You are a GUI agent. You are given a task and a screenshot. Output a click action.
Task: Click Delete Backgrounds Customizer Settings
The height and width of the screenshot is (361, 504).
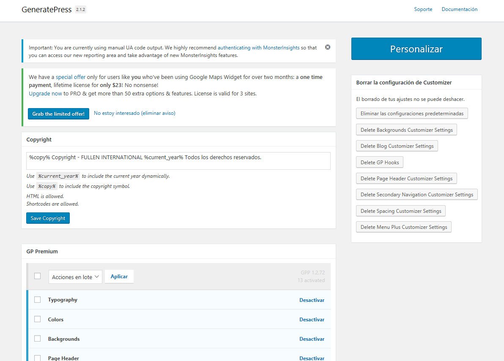[406, 130]
